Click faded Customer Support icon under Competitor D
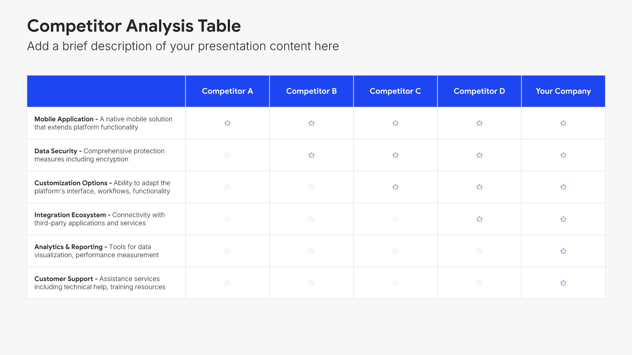This screenshot has height=355, width=632. (x=479, y=283)
